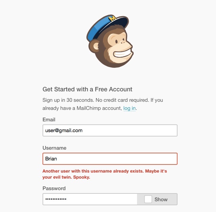Viewport: 216px width, 212px height.
Task: Tick the Show password checkbox
Action: pos(148,199)
